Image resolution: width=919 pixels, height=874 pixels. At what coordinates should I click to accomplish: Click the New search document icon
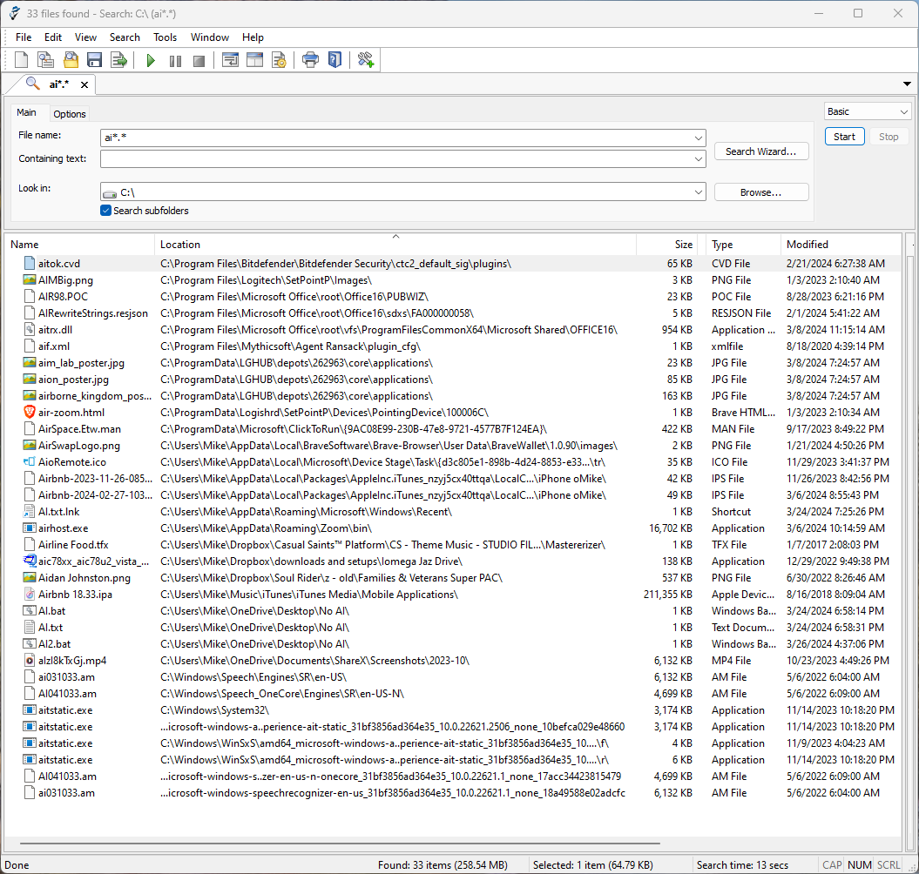(22, 60)
